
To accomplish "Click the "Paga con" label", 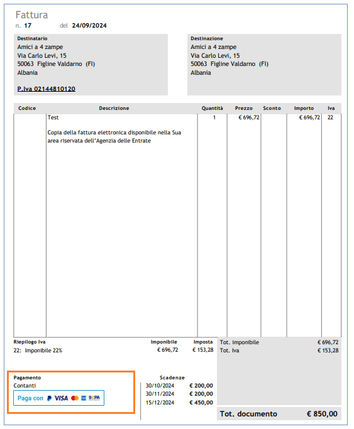I will [x=30, y=398].
